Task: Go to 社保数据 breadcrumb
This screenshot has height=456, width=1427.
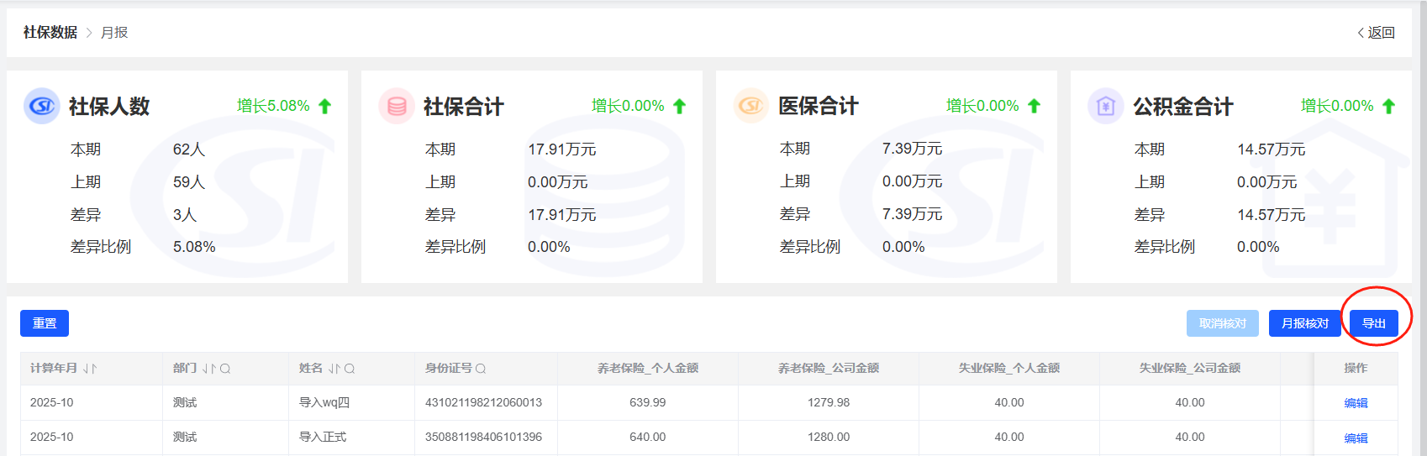Action: 50,33
